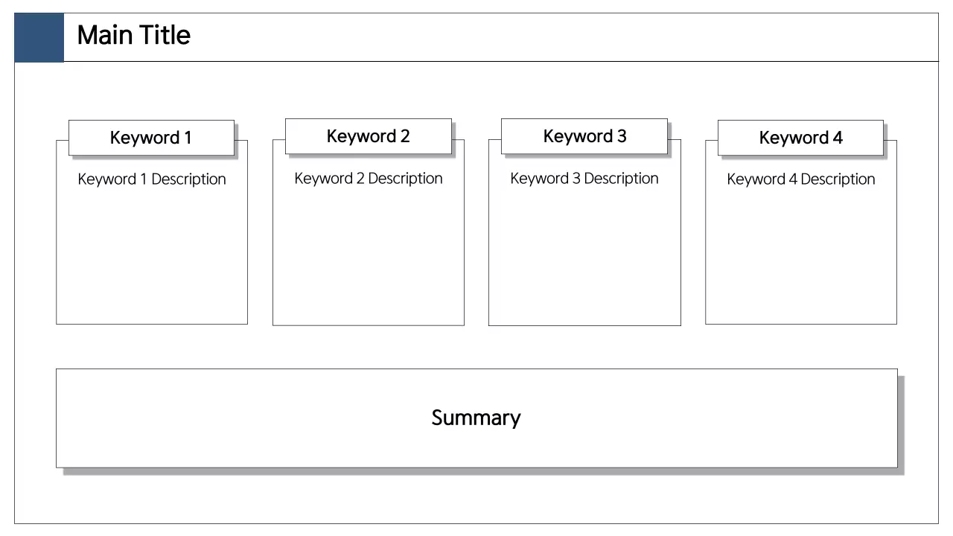
Task: Select the Keyword 1 label box
Action: pyautogui.click(x=151, y=138)
